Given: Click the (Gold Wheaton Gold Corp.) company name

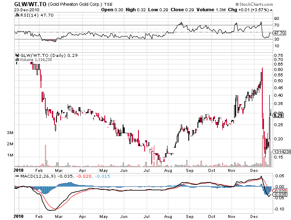Looking at the screenshot, I should [75, 4].
